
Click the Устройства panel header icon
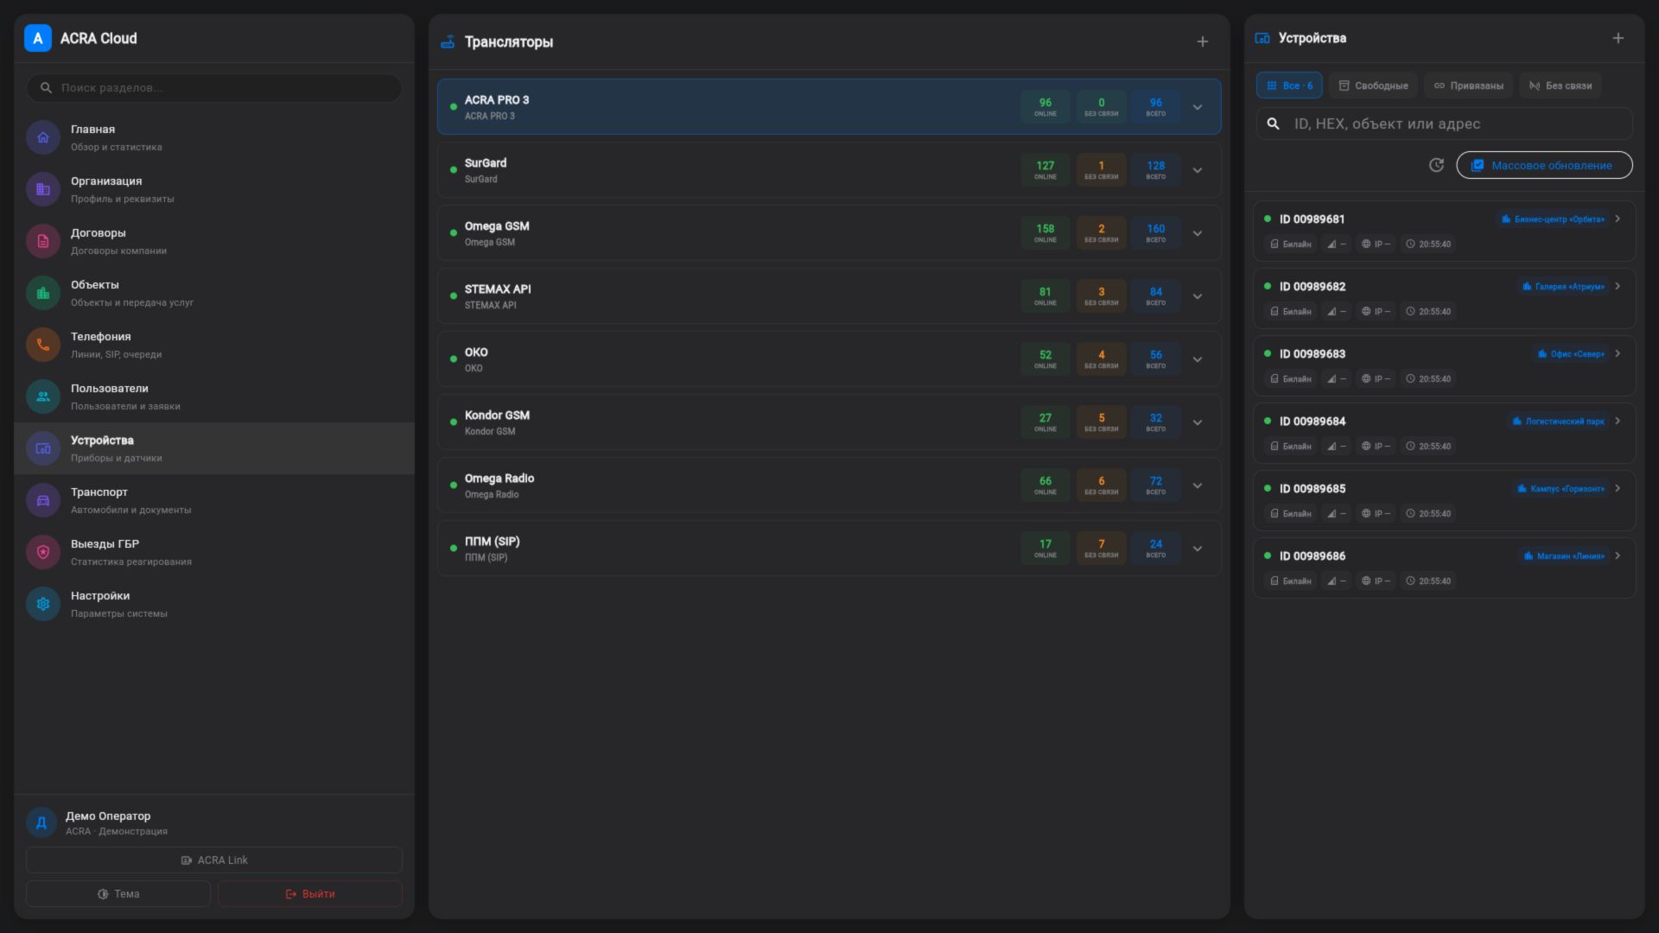[1262, 38]
